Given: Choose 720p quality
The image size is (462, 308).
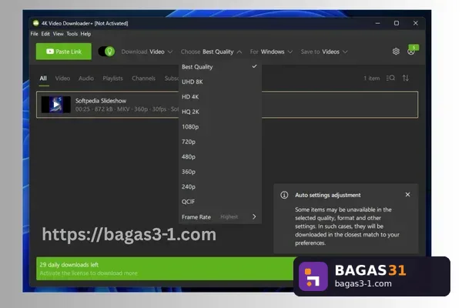Looking at the screenshot, I should (219, 142).
